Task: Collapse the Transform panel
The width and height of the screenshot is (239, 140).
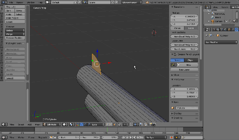Action: tap(172, 7)
